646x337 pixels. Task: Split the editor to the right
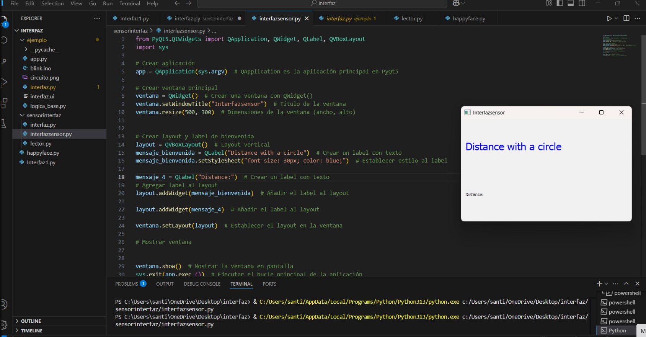click(x=626, y=18)
